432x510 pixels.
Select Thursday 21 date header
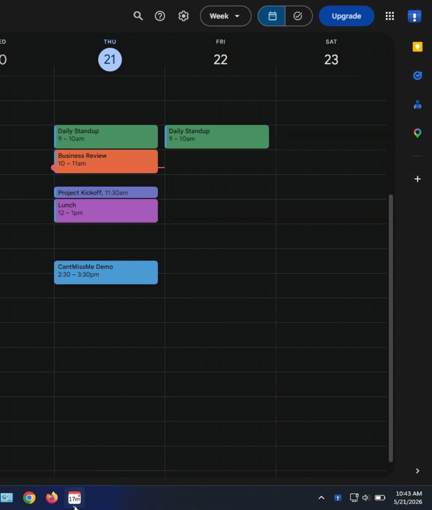click(110, 59)
